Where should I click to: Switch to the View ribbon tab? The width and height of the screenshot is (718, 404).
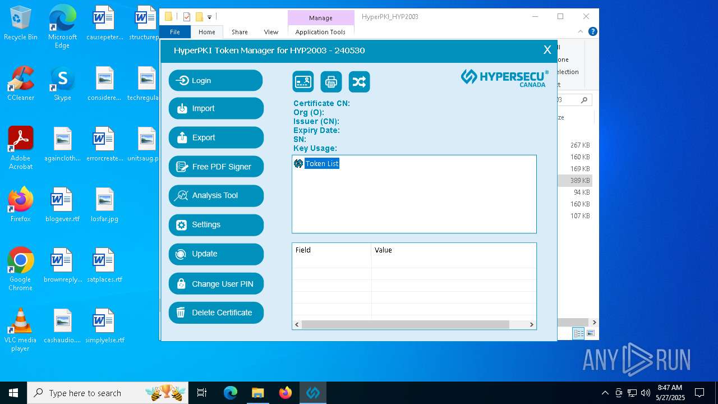(271, 32)
